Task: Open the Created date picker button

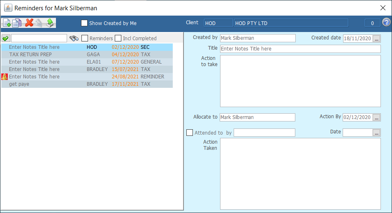Action: point(377,38)
